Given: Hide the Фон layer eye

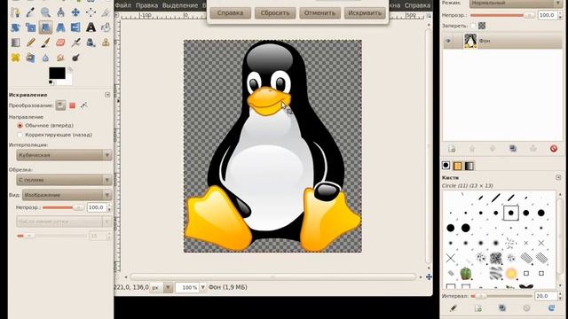Looking at the screenshot, I should pos(448,41).
